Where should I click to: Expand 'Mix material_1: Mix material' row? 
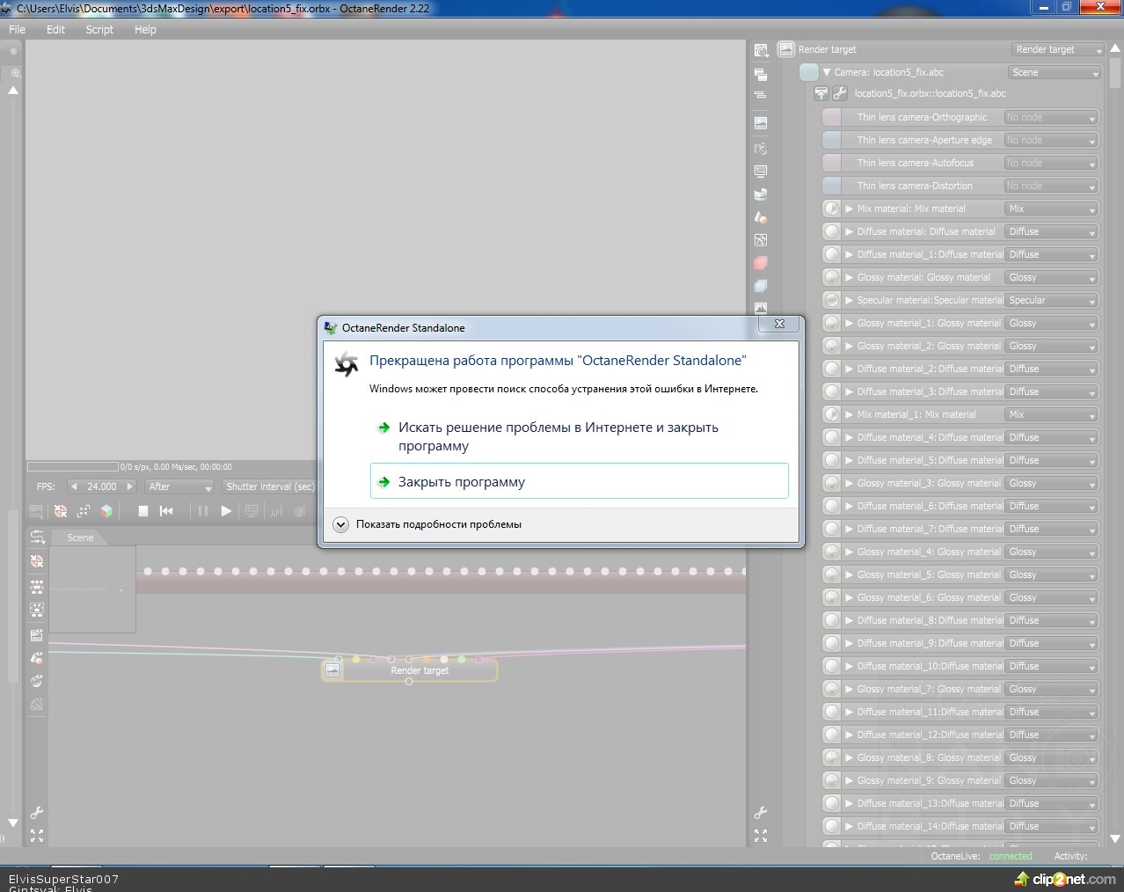pos(850,414)
